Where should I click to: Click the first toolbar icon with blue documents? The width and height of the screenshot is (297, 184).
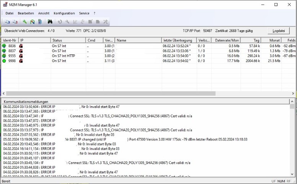(x=7, y=22)
